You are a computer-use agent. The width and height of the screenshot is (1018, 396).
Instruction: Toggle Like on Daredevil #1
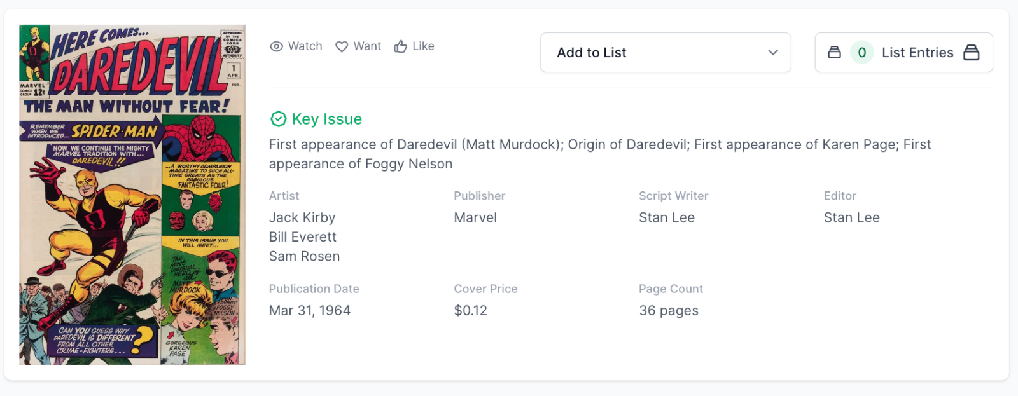click(x=414, y=46)
